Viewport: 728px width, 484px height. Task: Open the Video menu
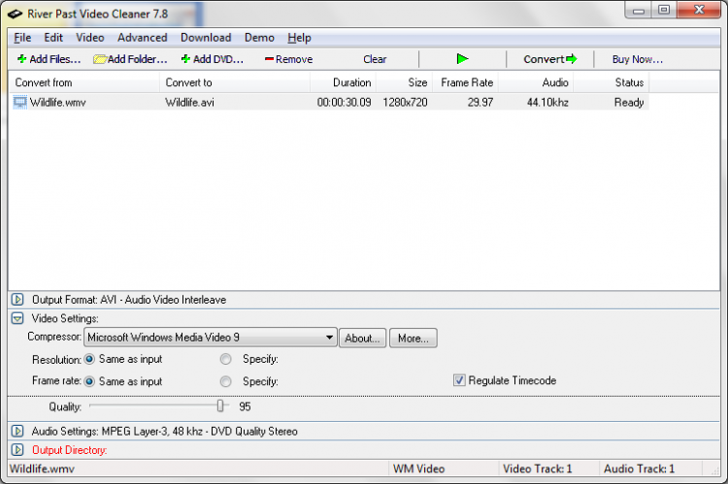pos(90,38)
